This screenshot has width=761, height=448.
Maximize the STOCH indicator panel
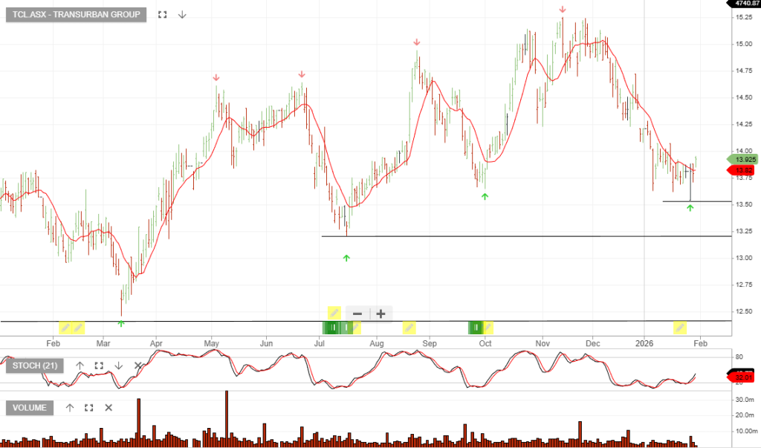(x=99, y=366)
